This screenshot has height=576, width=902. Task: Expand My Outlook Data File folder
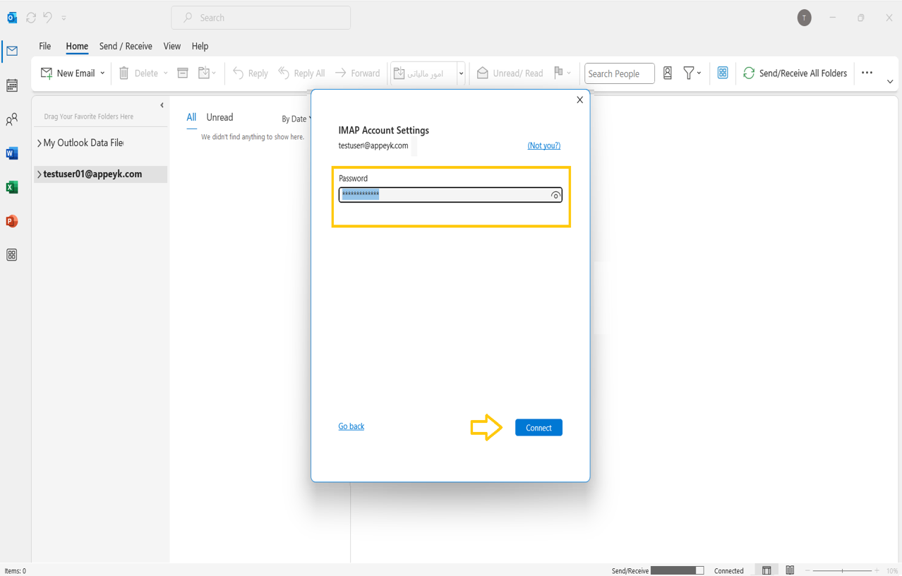click(39, 143)
